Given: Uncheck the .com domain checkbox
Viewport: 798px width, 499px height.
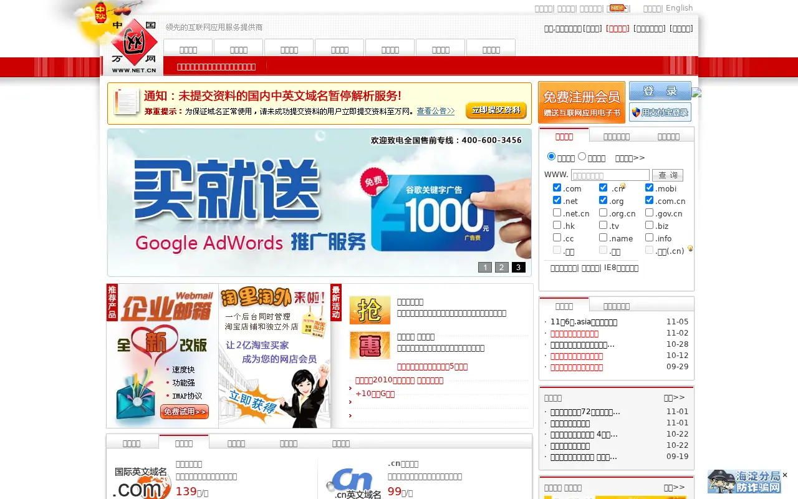Looking at the screenshot, I should pyautogui.click(x=557, y=188).
